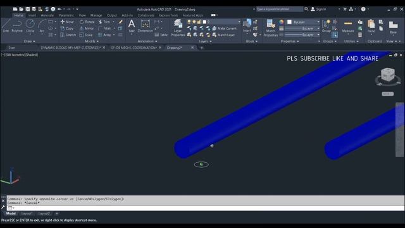Expand the Utilities panel
405x228 pixels.
tap(351, 41)
